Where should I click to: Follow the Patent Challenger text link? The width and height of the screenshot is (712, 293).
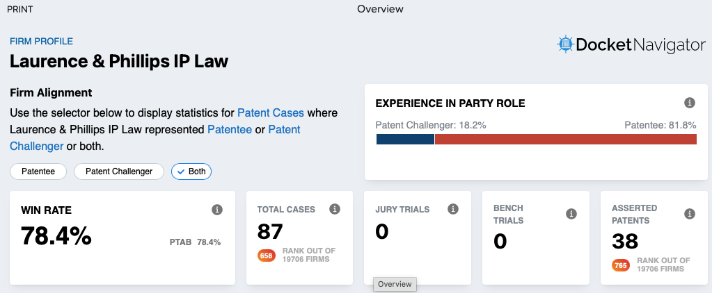tap(155, 137)
